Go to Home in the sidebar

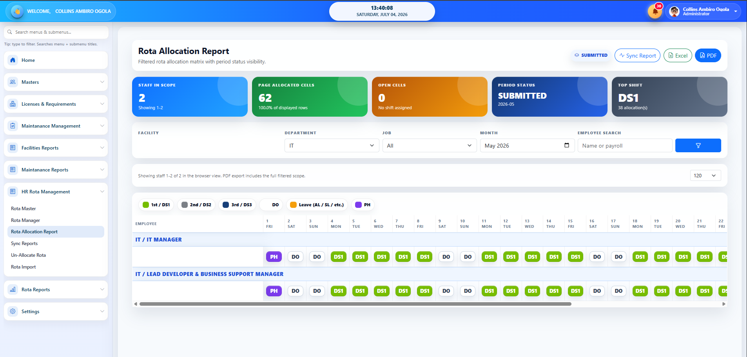(56, 60)
